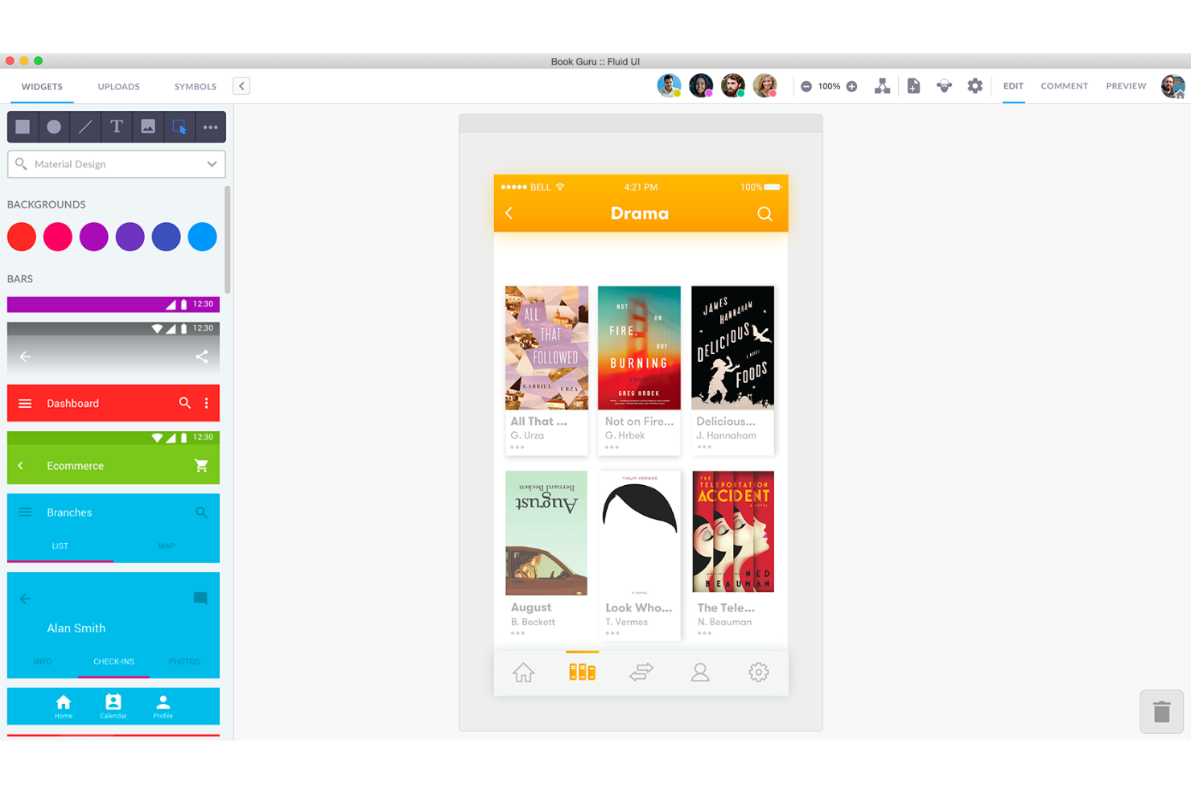
Task: Click the add new page icon
Action: (913, 86)
